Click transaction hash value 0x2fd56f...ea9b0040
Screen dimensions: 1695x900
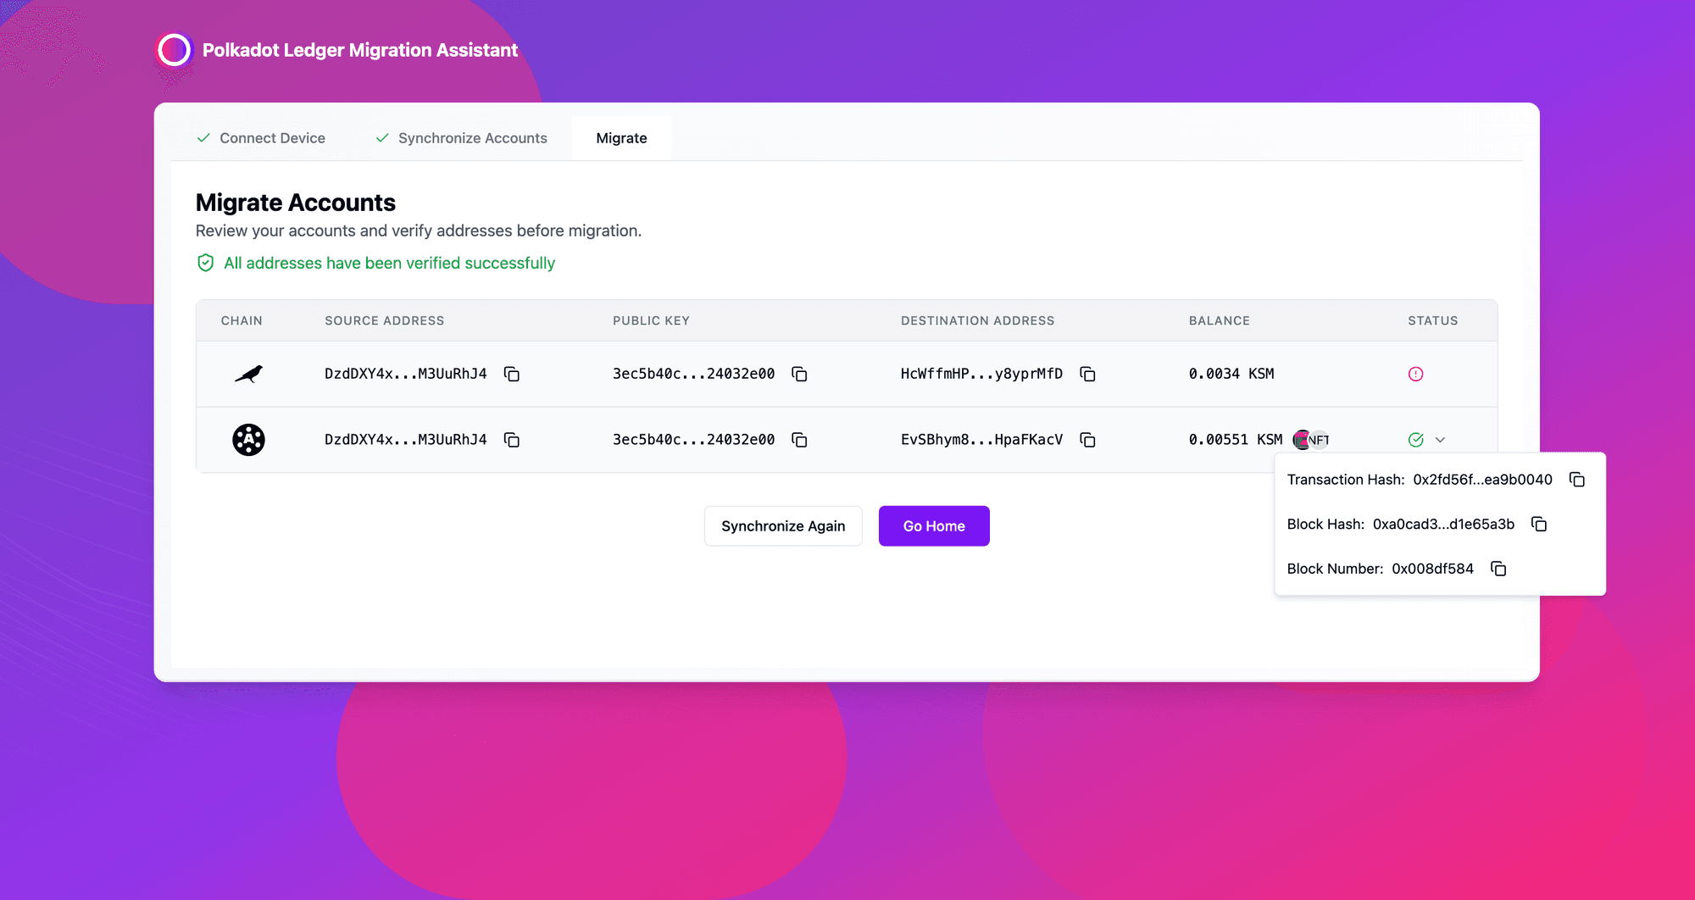click(1483, 480)
